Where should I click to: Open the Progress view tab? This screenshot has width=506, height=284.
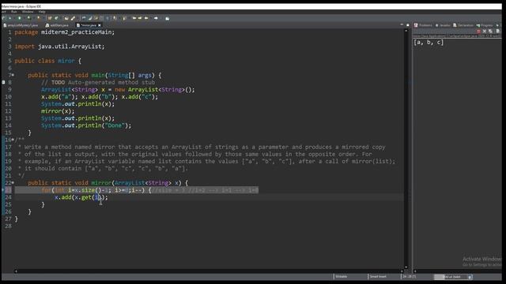tap(485, 25)
